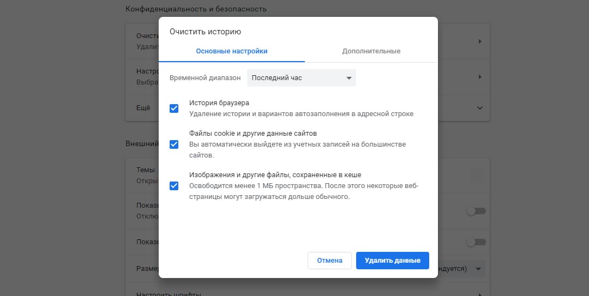Screen dimensions: 589x296
Task: Expand the Ещё section chevron
Action: pos(480,108)
